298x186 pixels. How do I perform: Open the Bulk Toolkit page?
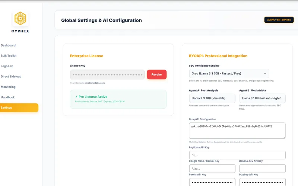click(9, 55)
